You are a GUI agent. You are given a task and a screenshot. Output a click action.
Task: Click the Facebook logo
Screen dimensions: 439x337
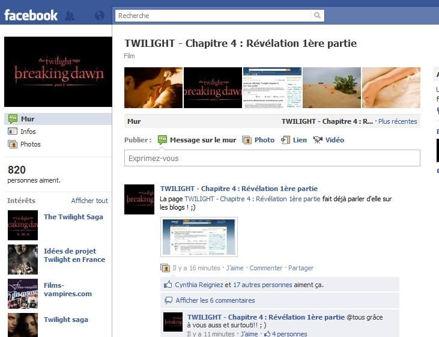point(31,15)
